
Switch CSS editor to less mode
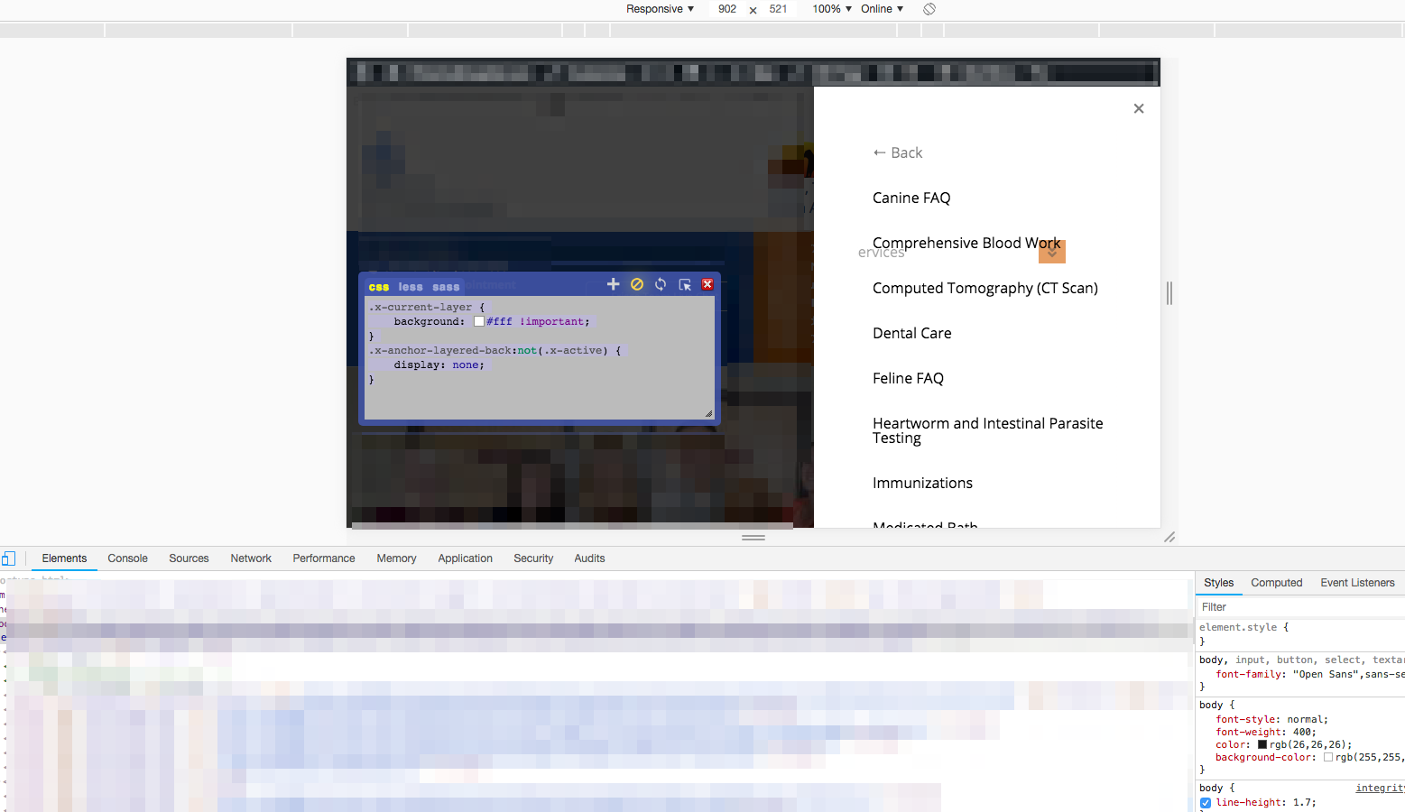pos(411,287)
